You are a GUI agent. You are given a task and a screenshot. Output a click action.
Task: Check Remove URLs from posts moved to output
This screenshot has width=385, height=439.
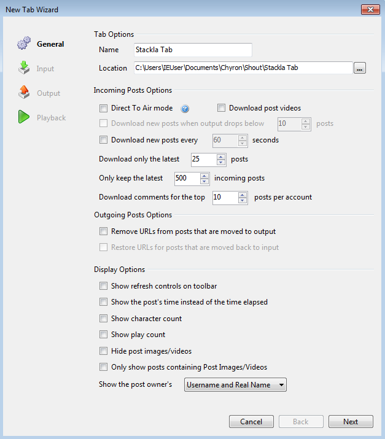tap(103, 232)
